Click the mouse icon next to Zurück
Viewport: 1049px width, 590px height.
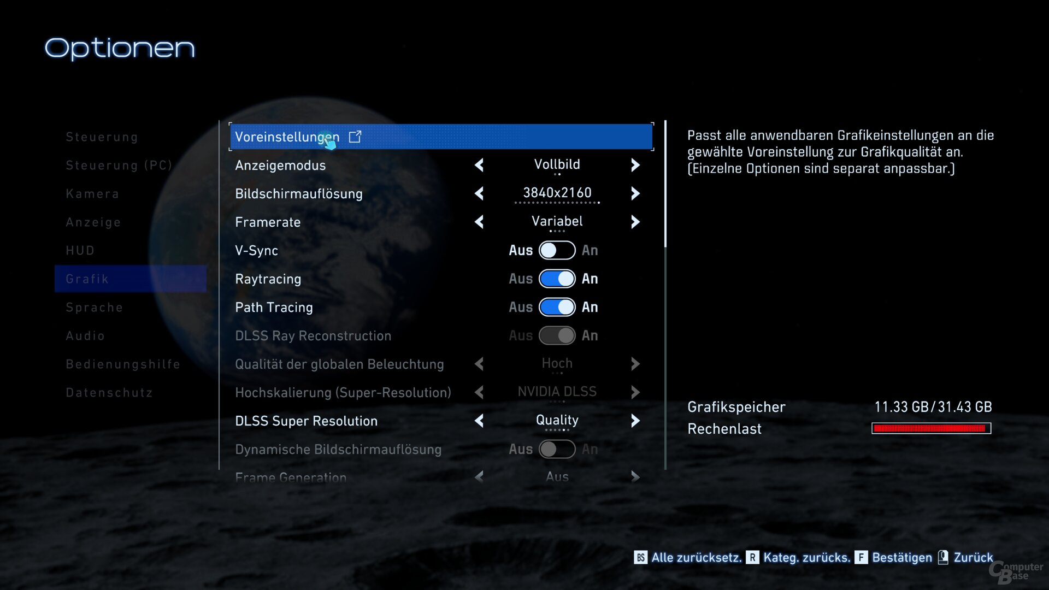click(x=943, y=557)
